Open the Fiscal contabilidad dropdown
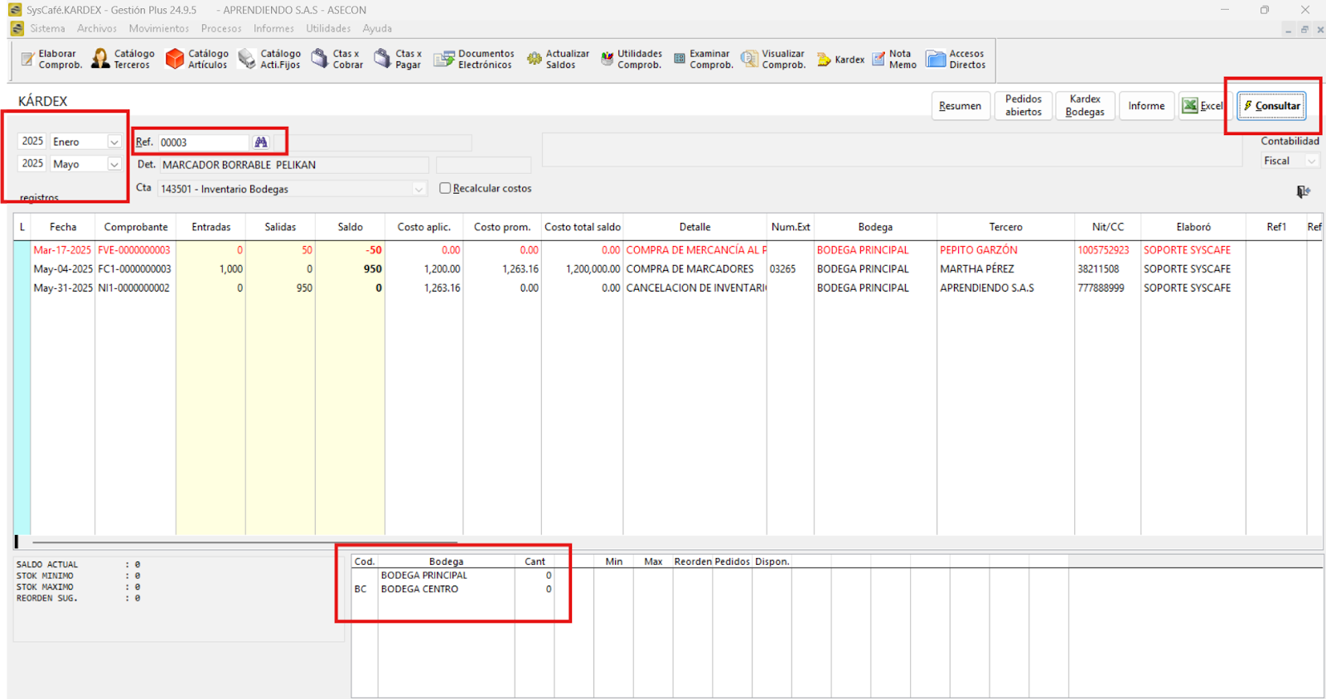The height and width of the screenshot is (699, 1326). [1311, 161]
